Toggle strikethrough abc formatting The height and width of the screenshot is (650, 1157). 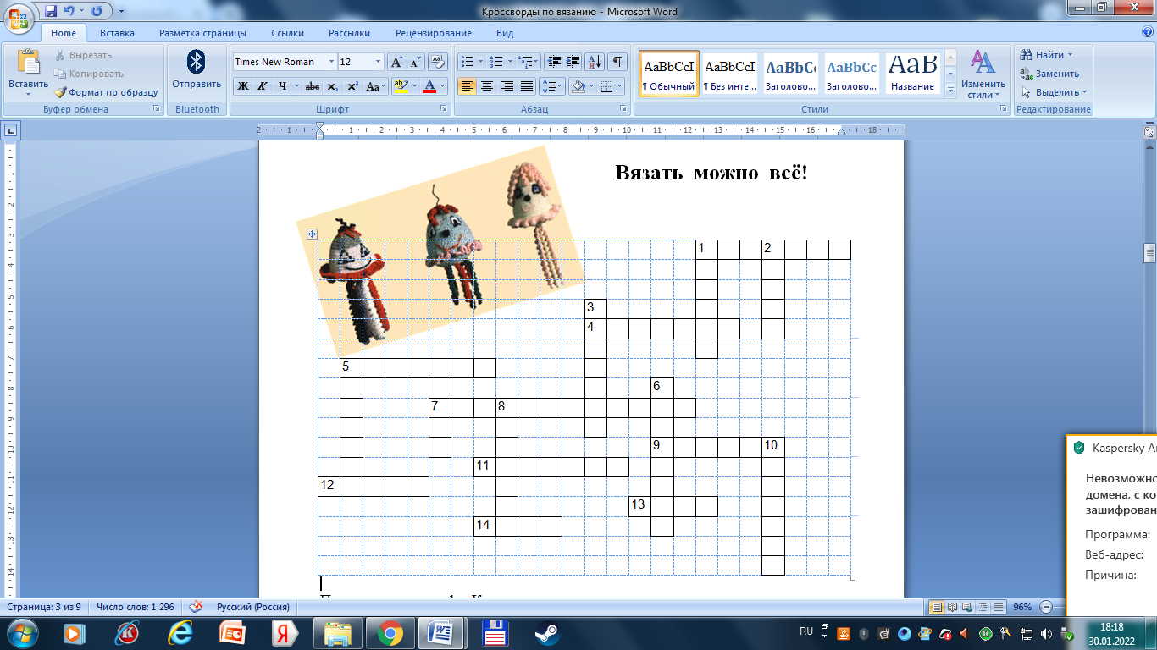(312, 86)
